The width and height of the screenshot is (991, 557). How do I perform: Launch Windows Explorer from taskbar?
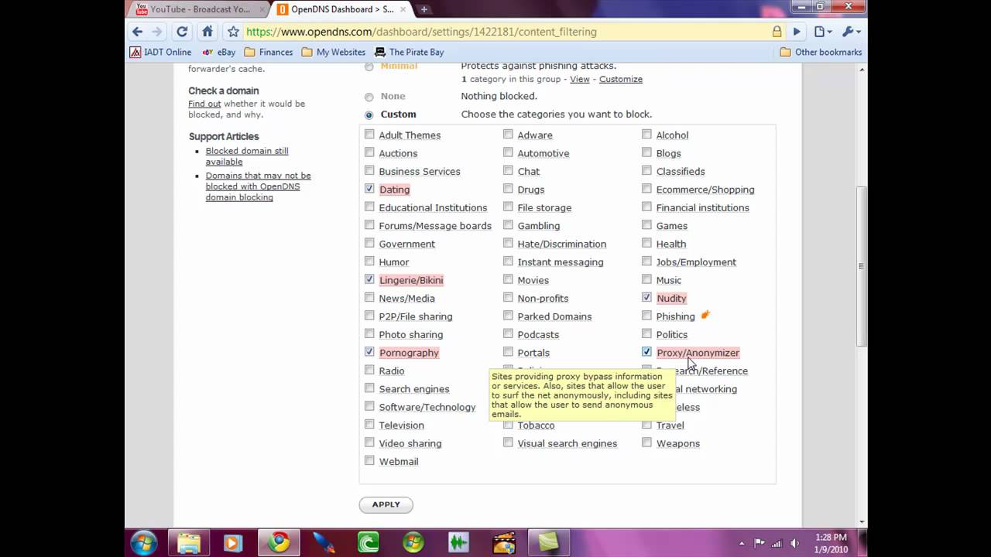click(x=189, y=543)
